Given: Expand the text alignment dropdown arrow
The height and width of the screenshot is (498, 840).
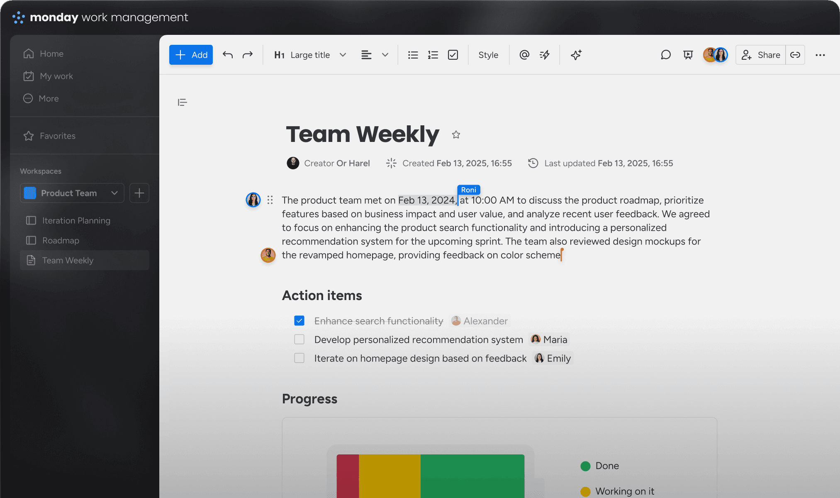Looking at the screenshot, I should click(385, 55).
